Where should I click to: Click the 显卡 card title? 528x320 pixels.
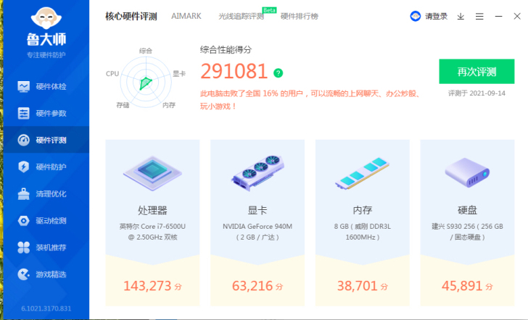[257, 211]
